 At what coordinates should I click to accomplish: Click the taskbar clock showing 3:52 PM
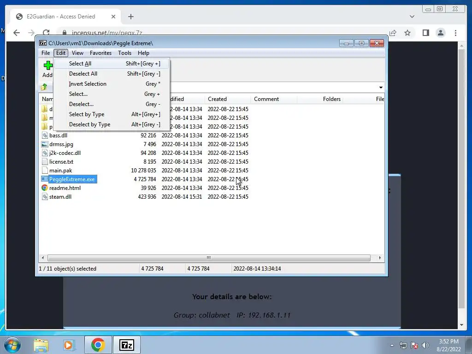point(448,345)
